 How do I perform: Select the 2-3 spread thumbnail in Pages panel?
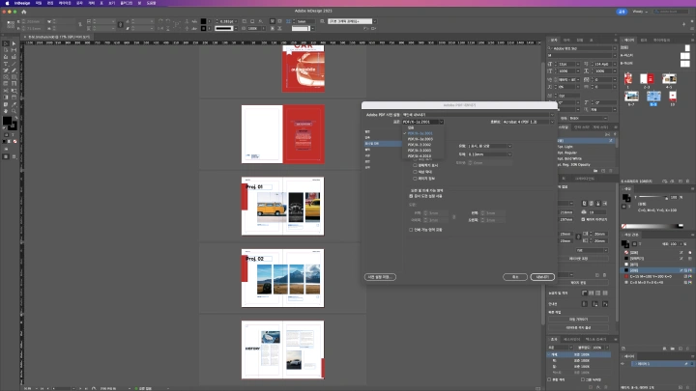[647, 78]
